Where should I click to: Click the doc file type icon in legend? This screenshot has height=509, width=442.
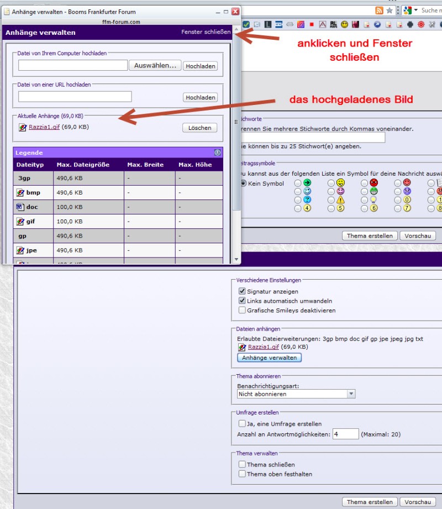pyautogui.click(x=20, y=207)
